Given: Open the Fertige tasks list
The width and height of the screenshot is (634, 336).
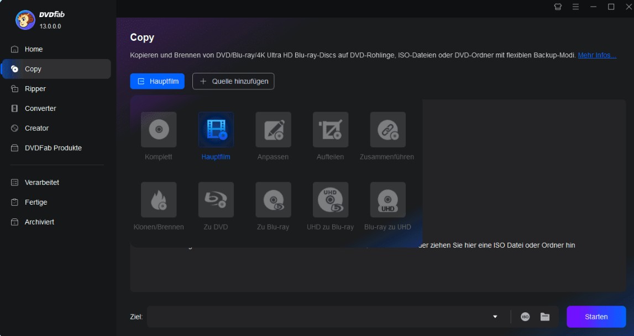Looking at the screenshot, I should coord(56,202).
